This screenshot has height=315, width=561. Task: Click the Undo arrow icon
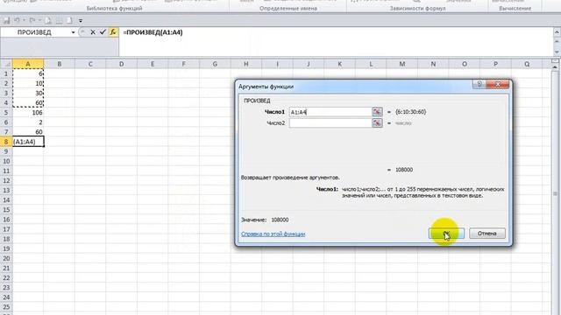tap(18, 21)
